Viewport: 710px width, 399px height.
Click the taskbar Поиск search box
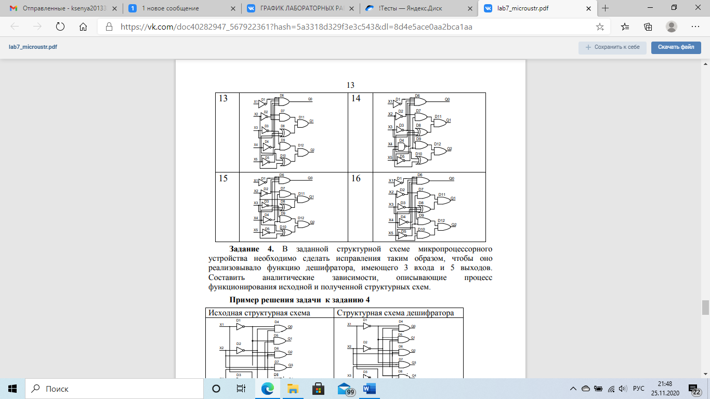(114, 389)
